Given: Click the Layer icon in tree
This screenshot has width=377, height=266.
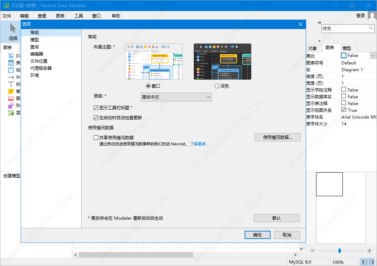Looking at the screenshot, I should click(x=11, y=113).
